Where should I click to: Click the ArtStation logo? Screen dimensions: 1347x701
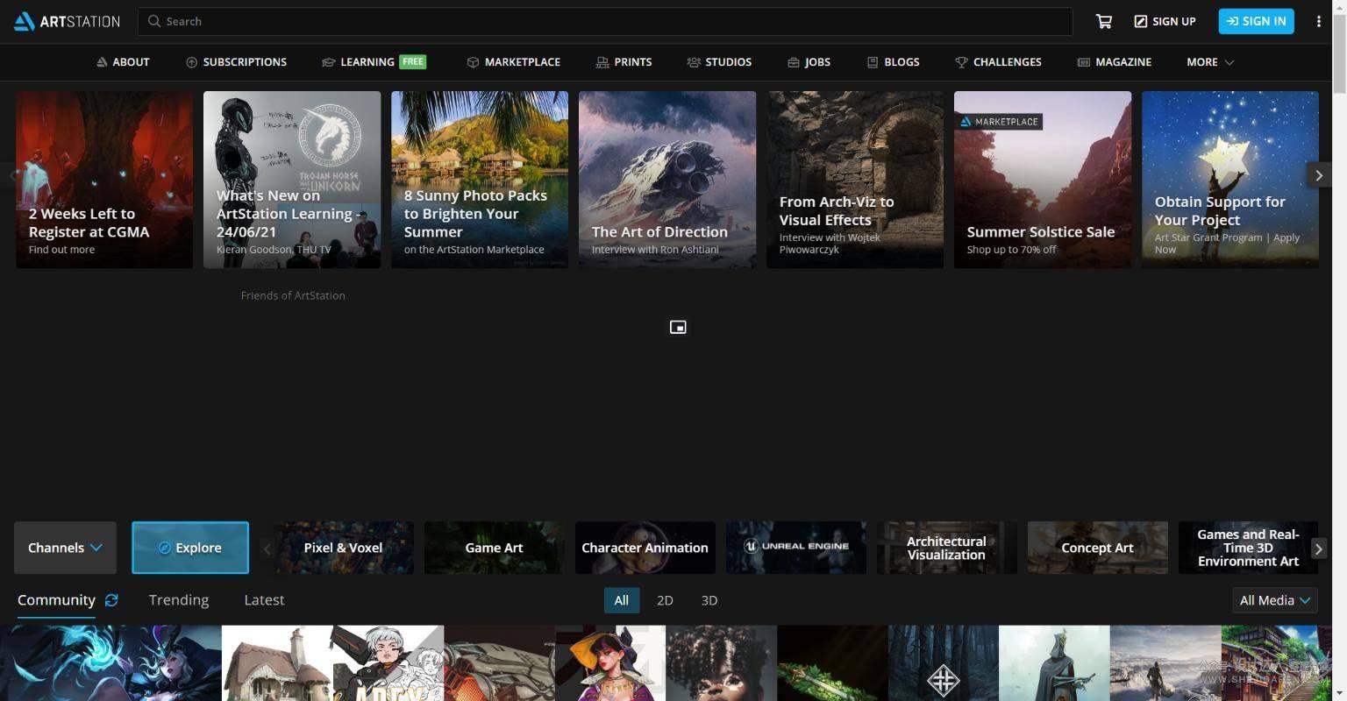tap(67, 21)
